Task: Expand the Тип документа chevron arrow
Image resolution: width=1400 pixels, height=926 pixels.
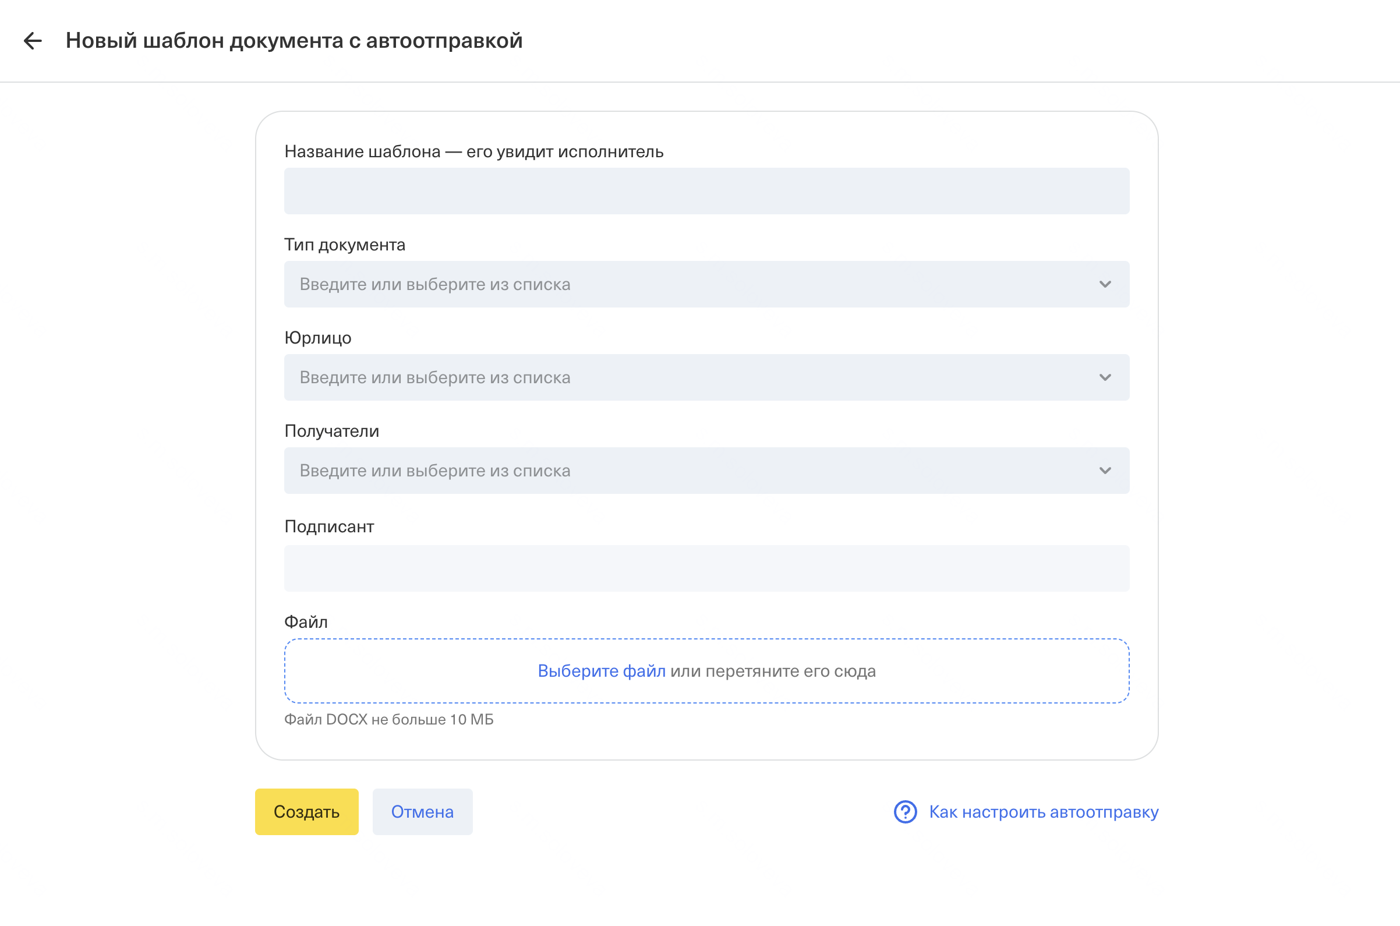Action: click(x=1105, y=285)
